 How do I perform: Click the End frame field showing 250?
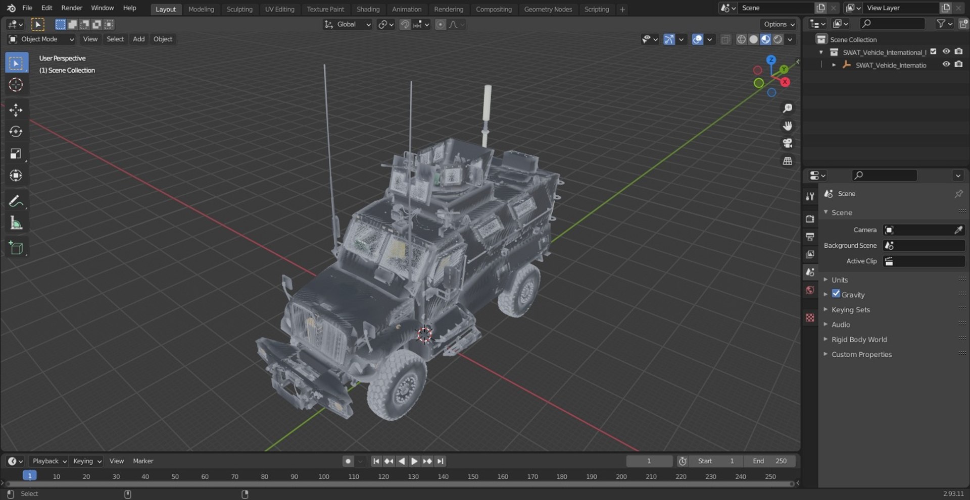point(769,461)
